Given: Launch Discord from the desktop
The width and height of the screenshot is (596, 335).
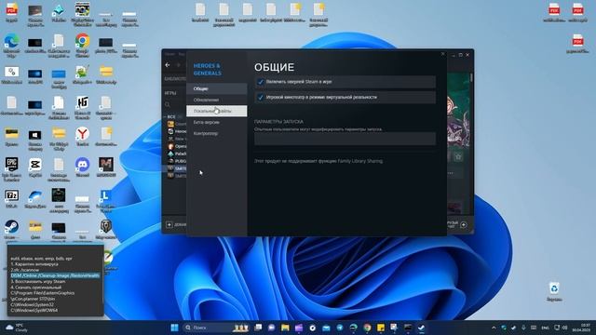Looking at the screenshot, I should [x=82, y=167].
